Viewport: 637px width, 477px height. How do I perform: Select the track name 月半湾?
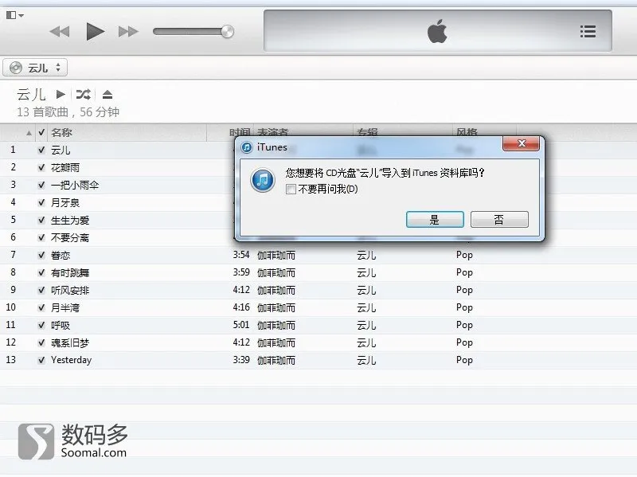(x=65, y=308)
